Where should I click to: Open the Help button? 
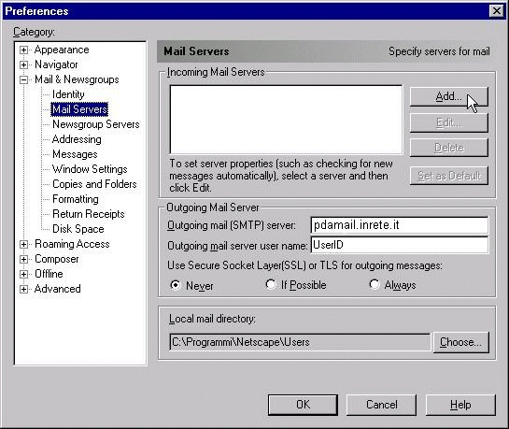(460, 405)
